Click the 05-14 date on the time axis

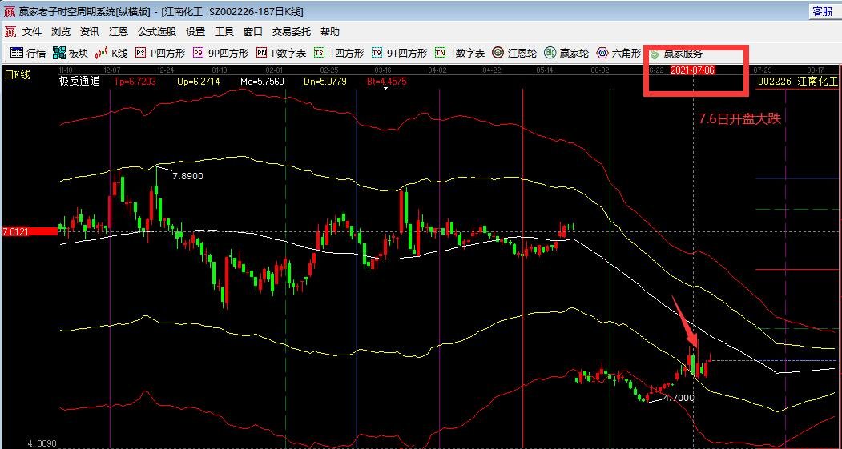545,70
